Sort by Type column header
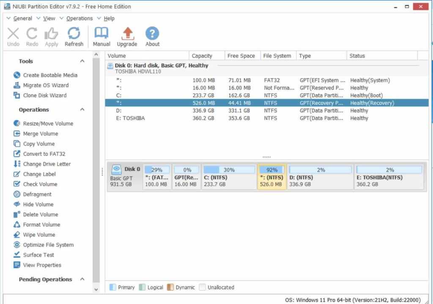 point(321,55)
